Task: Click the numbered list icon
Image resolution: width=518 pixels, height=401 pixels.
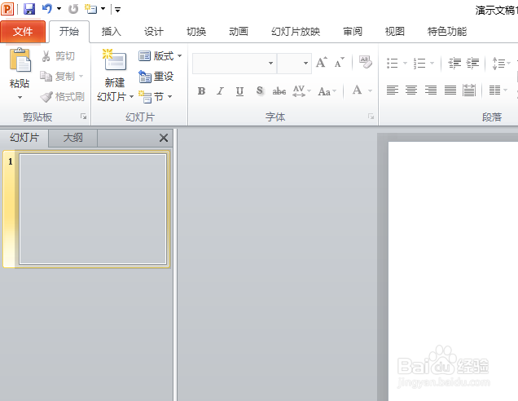Action: coord(419,63)
